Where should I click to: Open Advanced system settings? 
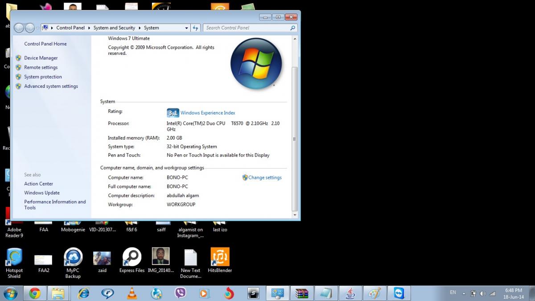pyautogui.click(x=51, y=87)
